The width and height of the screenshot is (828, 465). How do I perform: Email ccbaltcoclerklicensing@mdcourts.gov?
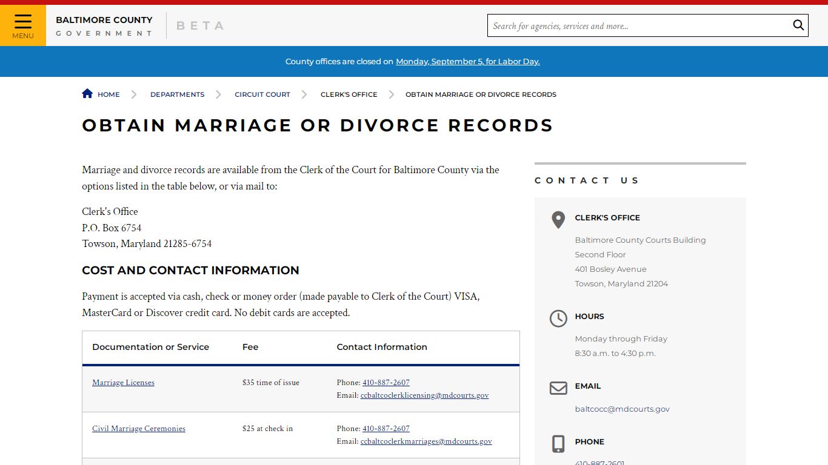pyautogui.click(x=424, y=395)
